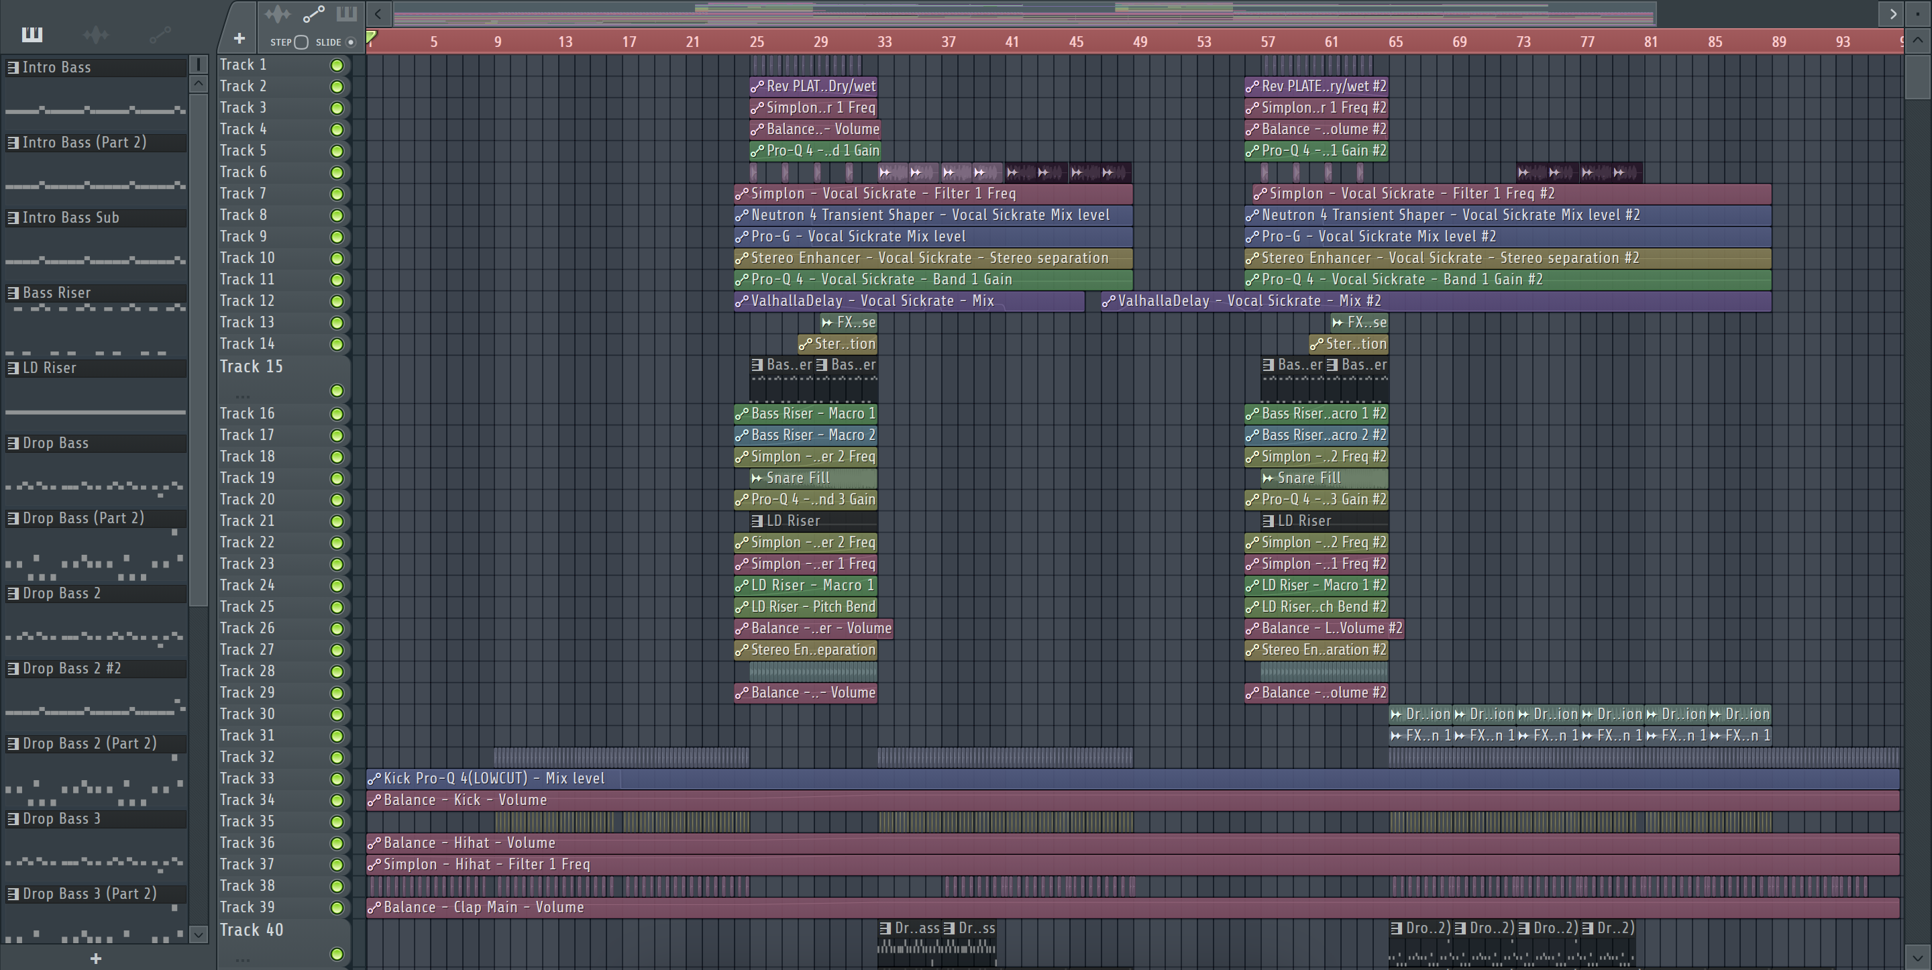Click automation icon on Rev PLAT..Dry/wet clip
This screenshot has height=970, width=1932.
[757, 87]
